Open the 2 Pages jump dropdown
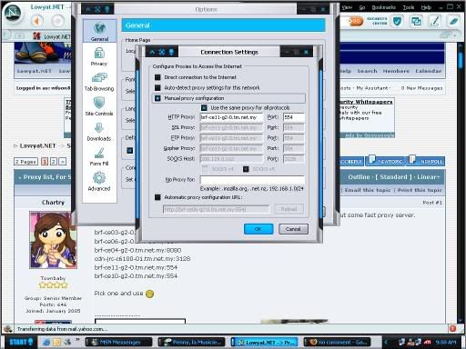The image size is (466, 349). (x=26, y=162)
